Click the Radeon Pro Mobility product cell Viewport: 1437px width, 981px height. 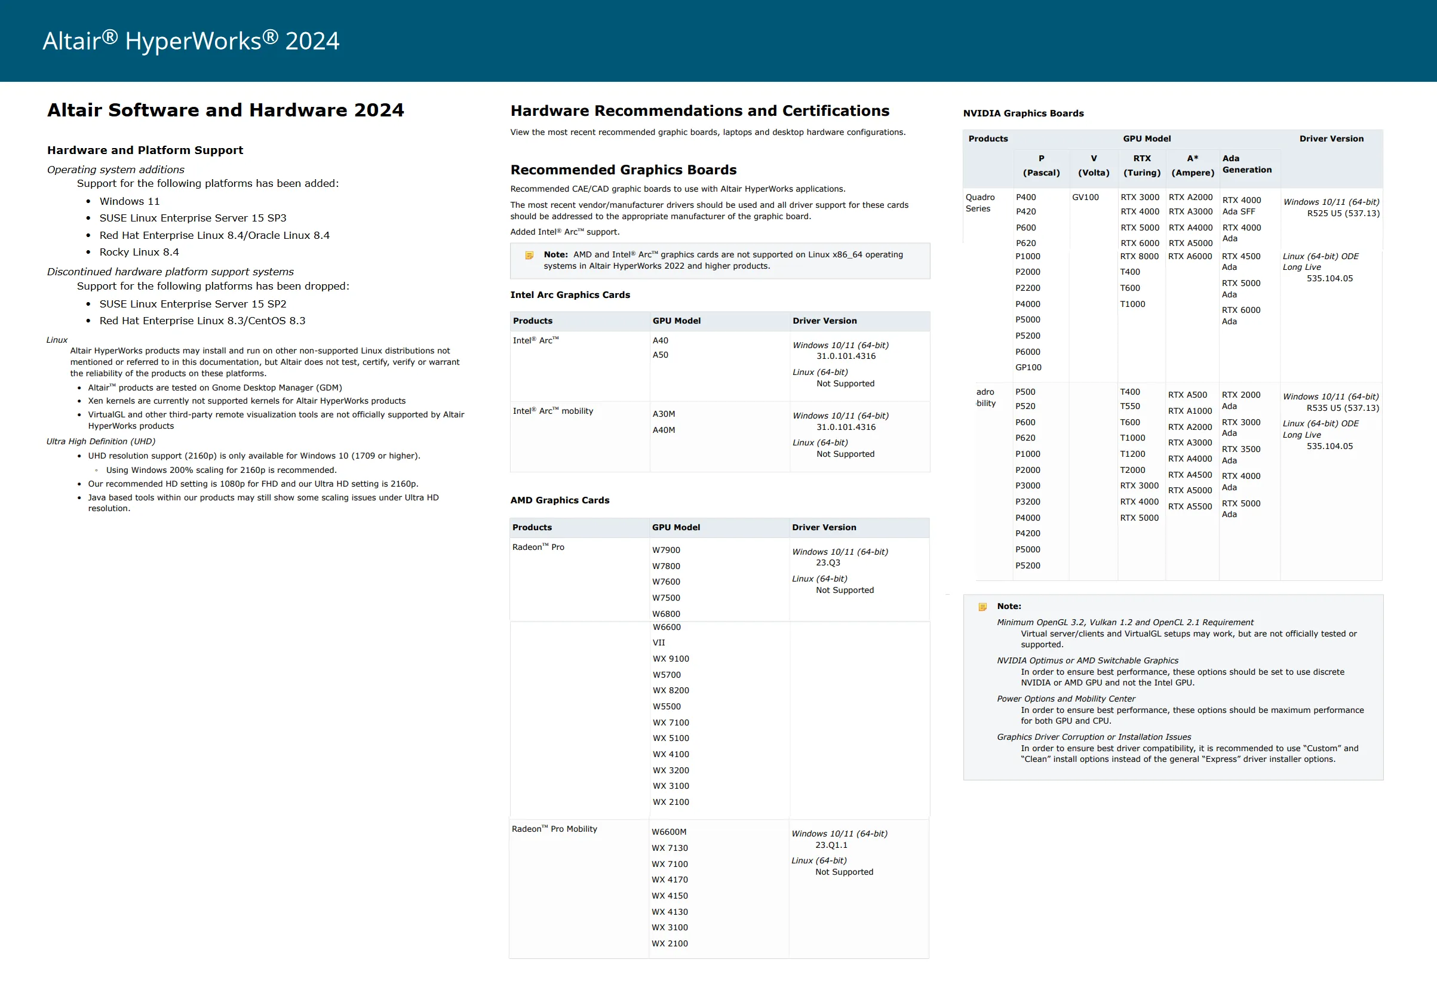[555, 829]
